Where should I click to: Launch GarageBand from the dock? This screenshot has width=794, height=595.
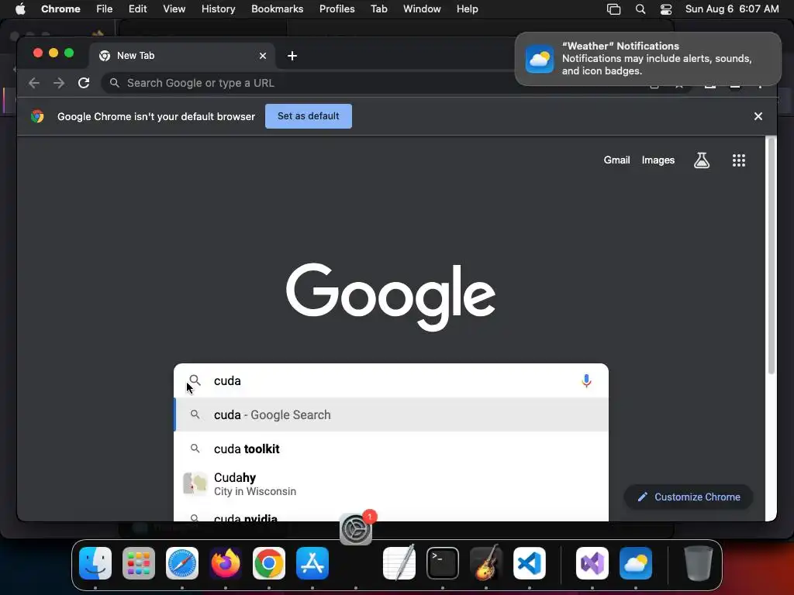coord(486,563)
